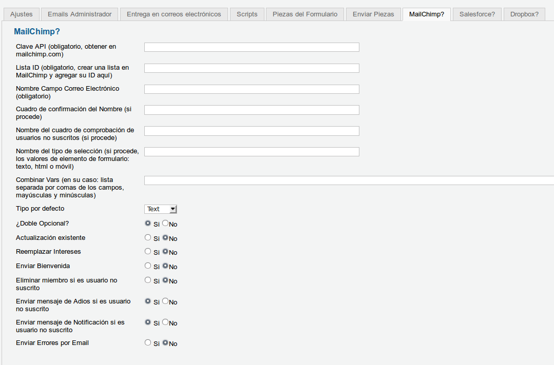Select the MailChimp? tab
Viewport: 554px width, 365px height.
(x=427, y=14)
